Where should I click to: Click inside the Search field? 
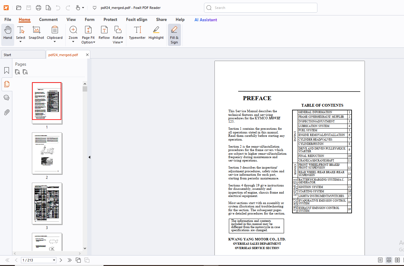coord(260,8)
